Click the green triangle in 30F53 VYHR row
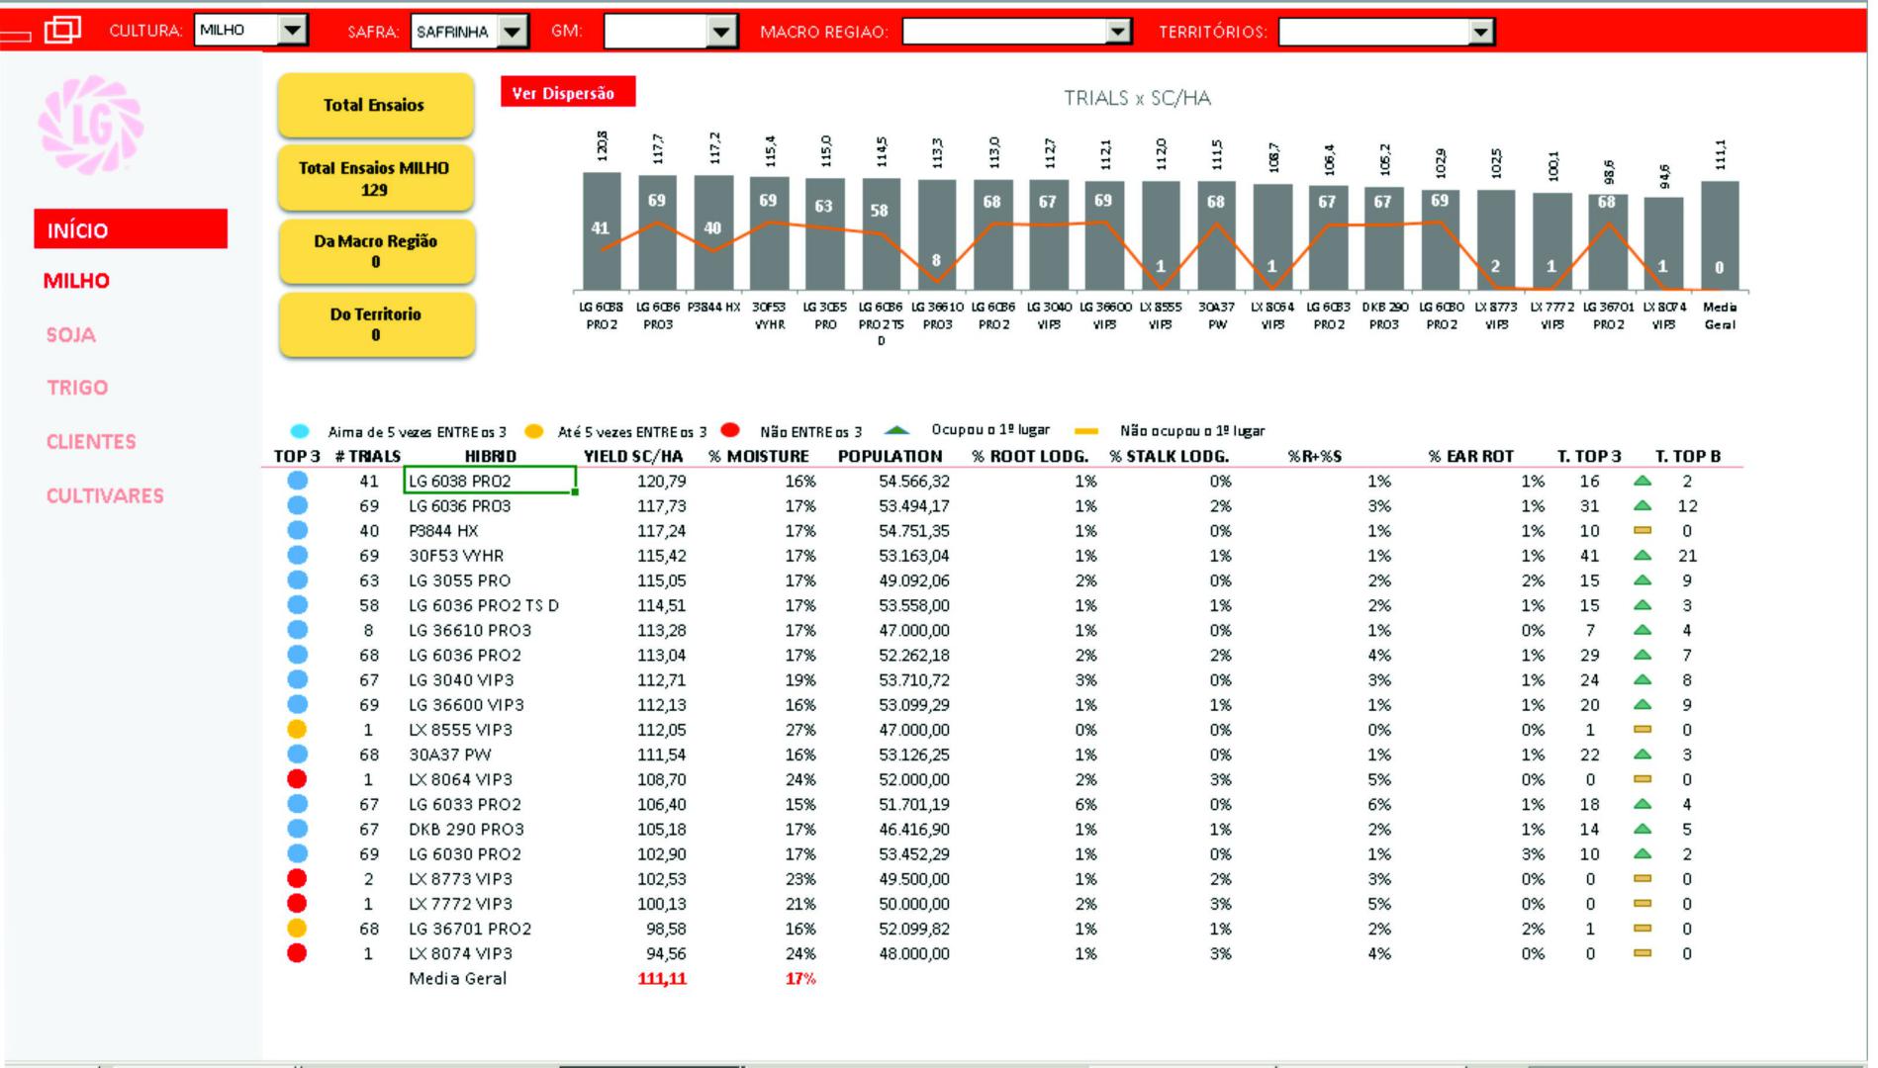 [1643, 556]
